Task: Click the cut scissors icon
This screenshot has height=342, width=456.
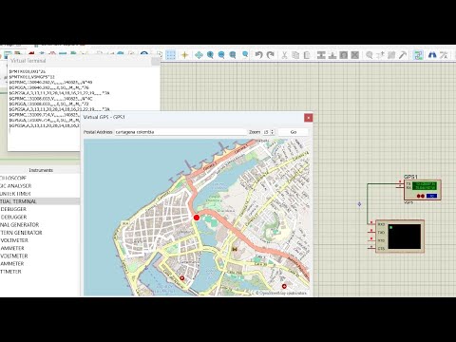Action: point(284,55)
